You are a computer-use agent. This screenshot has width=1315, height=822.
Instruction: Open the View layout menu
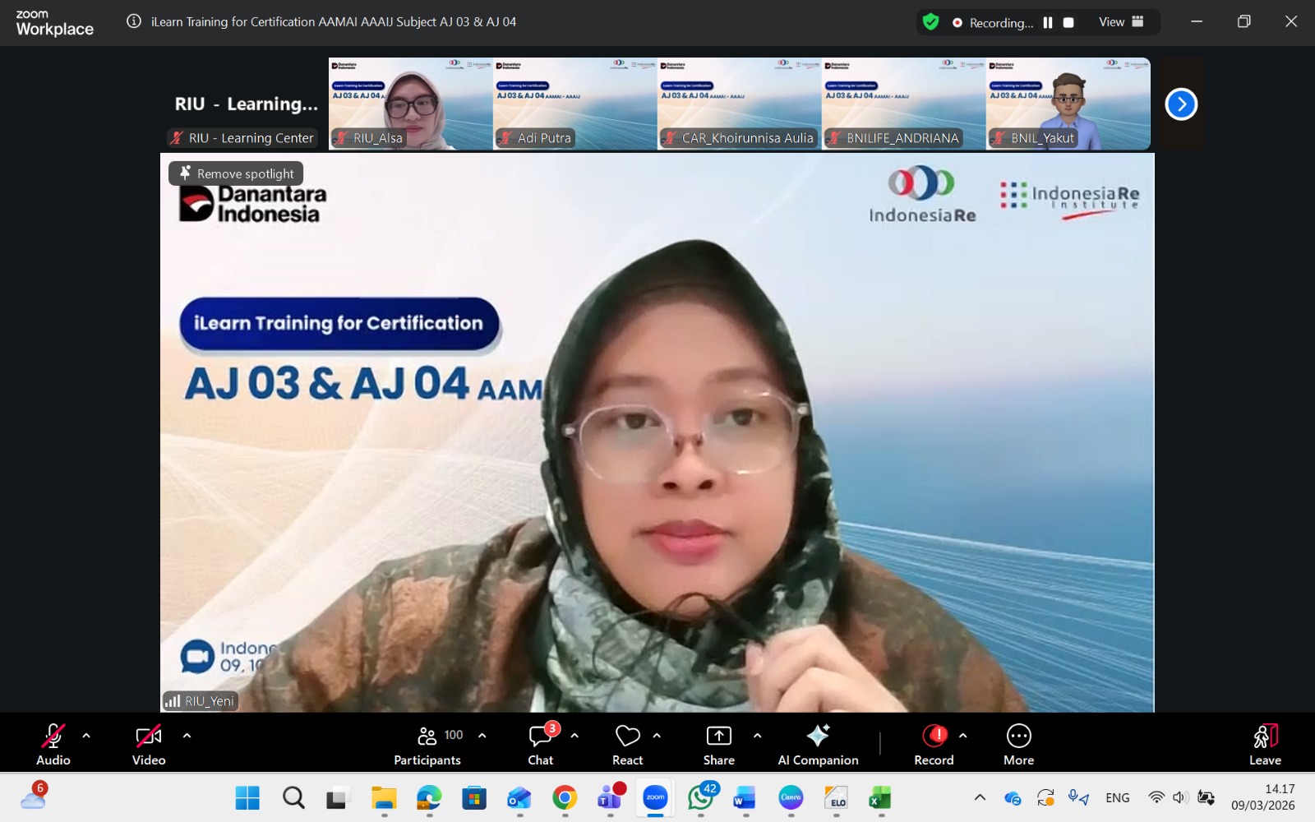[1121, 22]
